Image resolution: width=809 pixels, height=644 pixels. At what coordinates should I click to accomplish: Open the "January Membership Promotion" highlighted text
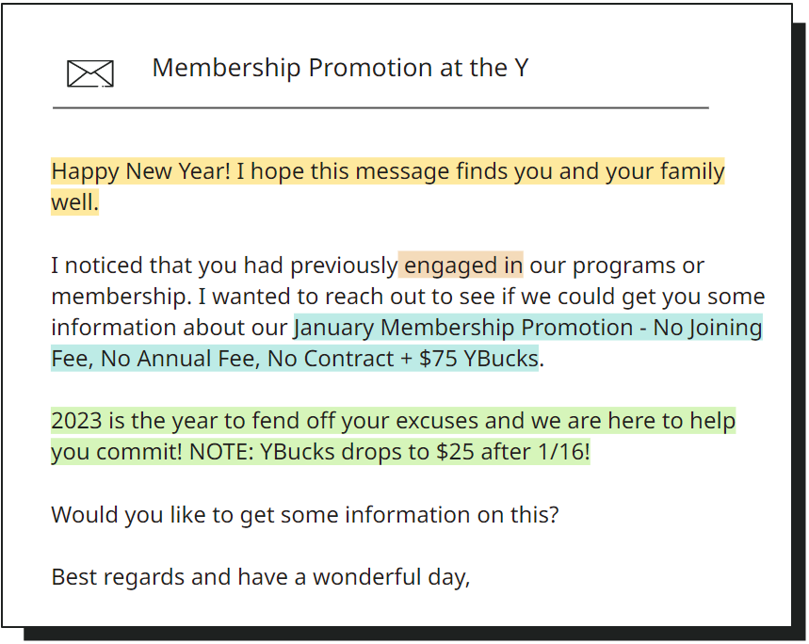tap(463, 328)
